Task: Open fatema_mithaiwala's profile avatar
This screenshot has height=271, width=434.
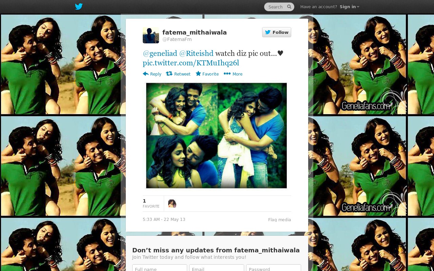Action: click(x=151, y=35)
